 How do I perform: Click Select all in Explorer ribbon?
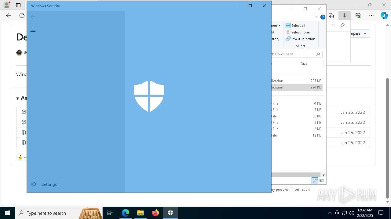[x=295, y=26]
